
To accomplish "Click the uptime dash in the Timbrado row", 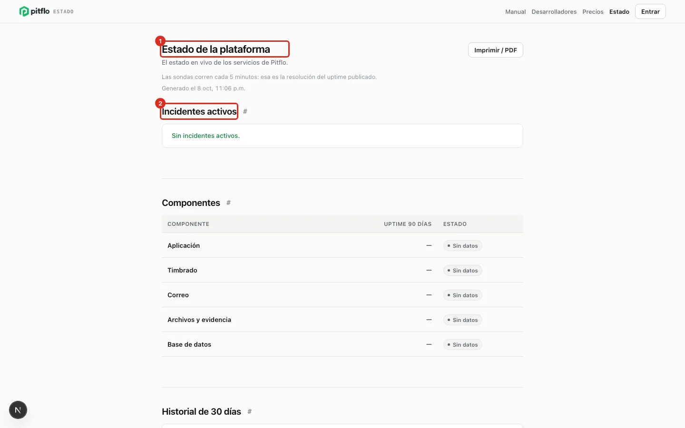I will pos(429,270).
